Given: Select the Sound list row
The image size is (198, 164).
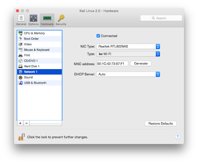Looking at the screenshot, I should tap(40, 77).
